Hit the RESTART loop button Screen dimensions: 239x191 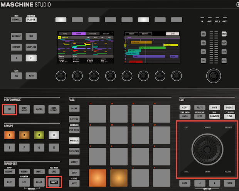pos(10,171)
